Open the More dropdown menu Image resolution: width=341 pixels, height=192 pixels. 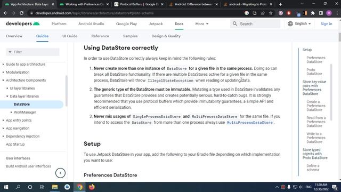[x=201, y=23]
